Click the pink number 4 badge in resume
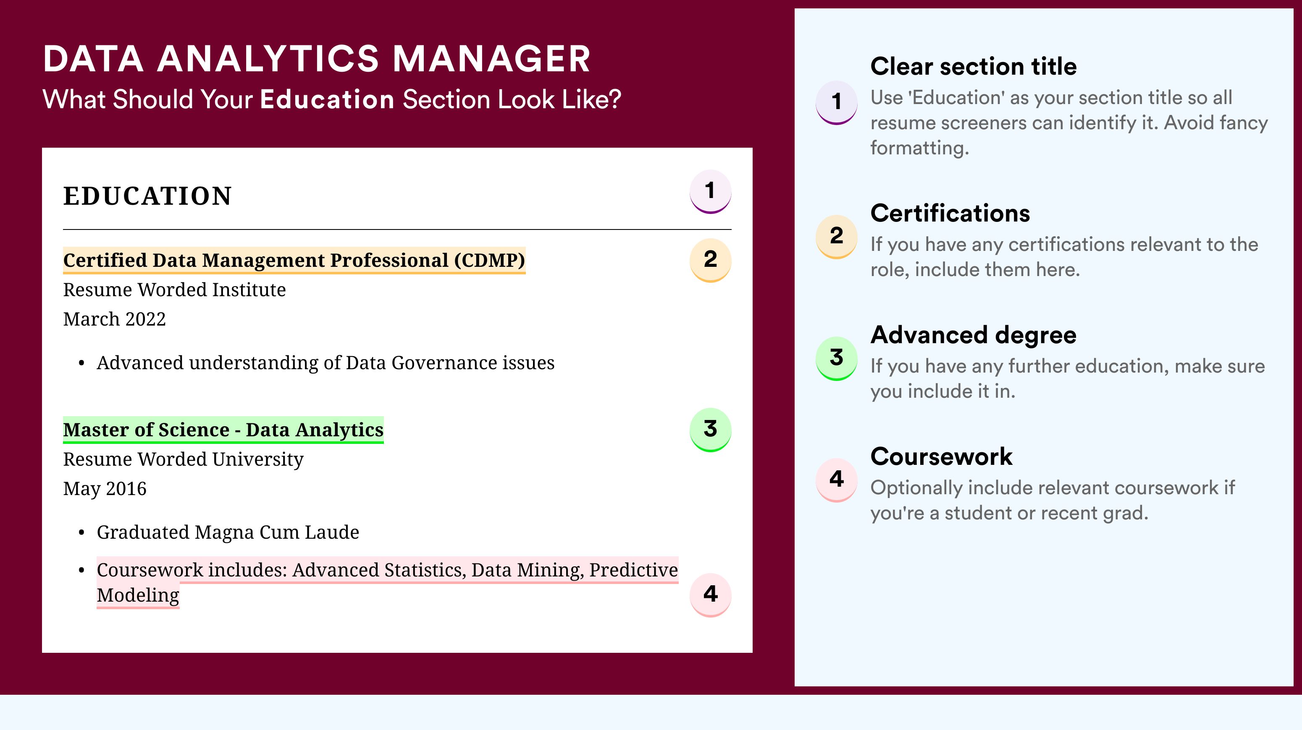Screen dimensions: 1302x730 click(x=710, y=595)
